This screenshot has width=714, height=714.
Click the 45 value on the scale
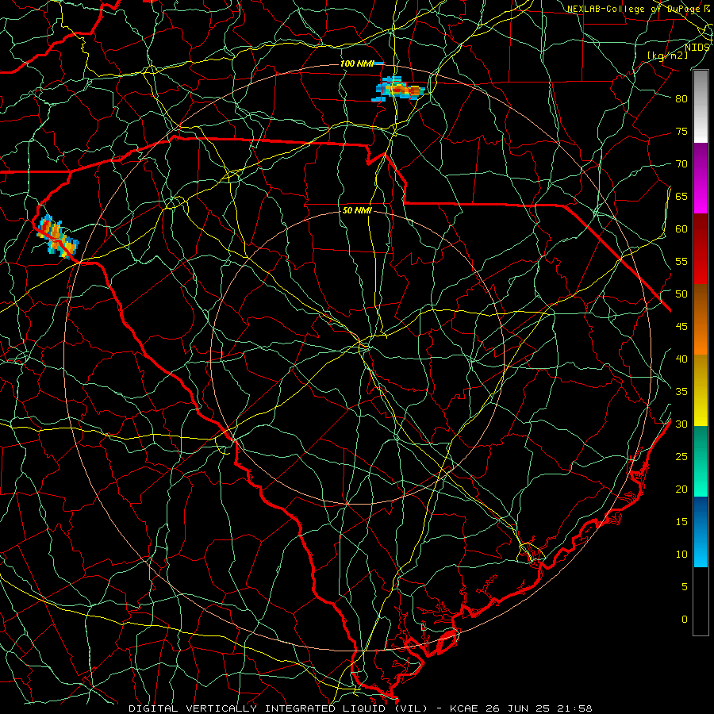[x=681, y=327]
